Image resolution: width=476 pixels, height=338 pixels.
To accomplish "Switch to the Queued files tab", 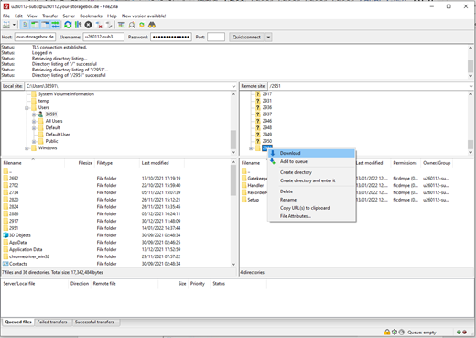I will [18, 322].
